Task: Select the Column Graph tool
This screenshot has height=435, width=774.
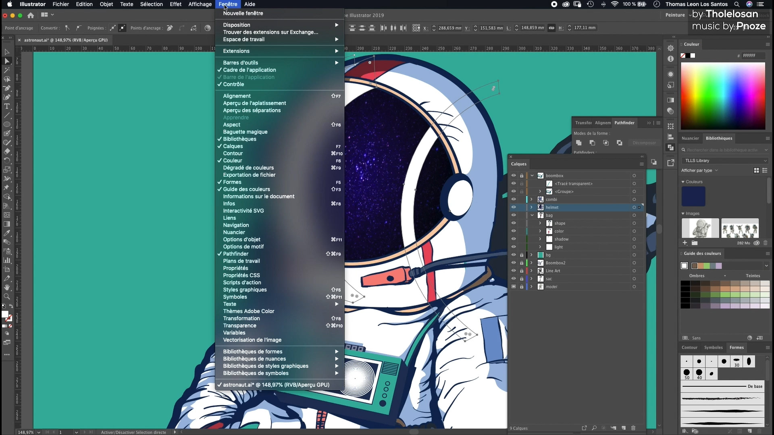Action: [x=7, y=260]
